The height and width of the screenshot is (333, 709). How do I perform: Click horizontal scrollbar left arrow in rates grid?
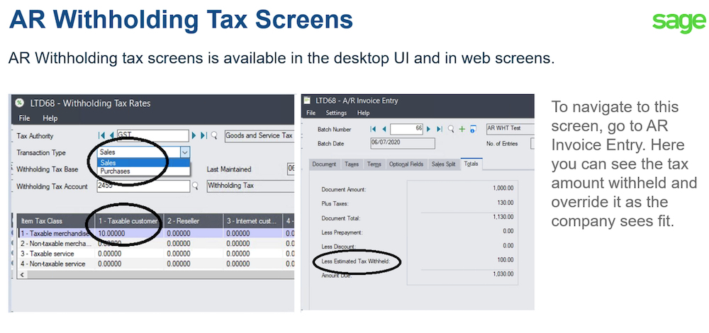pos(22,274)
